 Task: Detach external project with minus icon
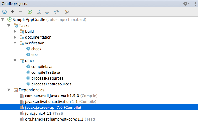[x=20, y=12]
